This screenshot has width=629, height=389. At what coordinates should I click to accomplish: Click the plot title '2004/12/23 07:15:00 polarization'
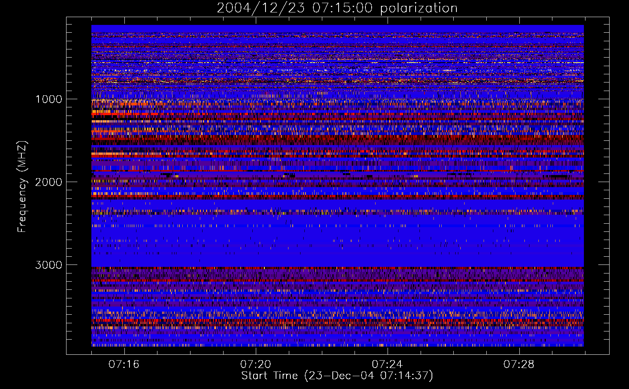[337, 8]
